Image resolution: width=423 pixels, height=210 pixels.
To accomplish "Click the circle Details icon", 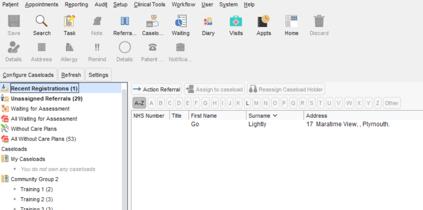I will 125,48.
